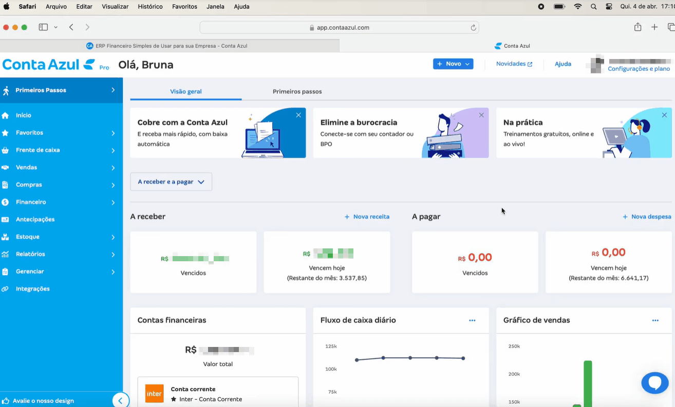Screen dimensions: 675x407
Task: Click the A pagar Vencidos 0,00 card
Action: tap(475, 262)
